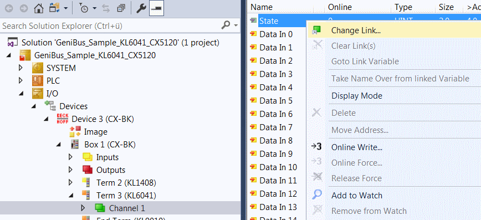Collapse the Device 3 (CX-BK) node
The height and width of the screenshot is (220, 481).
coord(46,119)
